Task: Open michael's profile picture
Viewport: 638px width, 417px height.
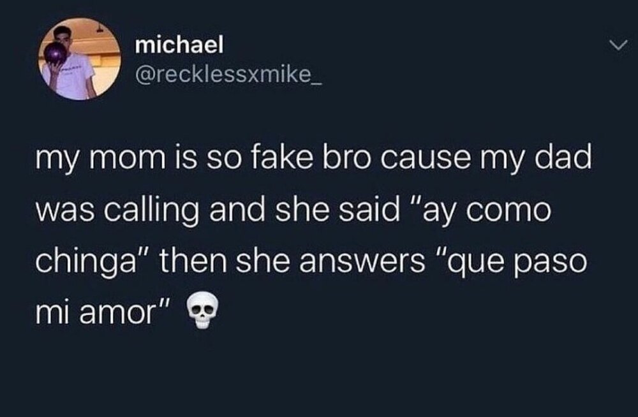Action: (80, 59)
